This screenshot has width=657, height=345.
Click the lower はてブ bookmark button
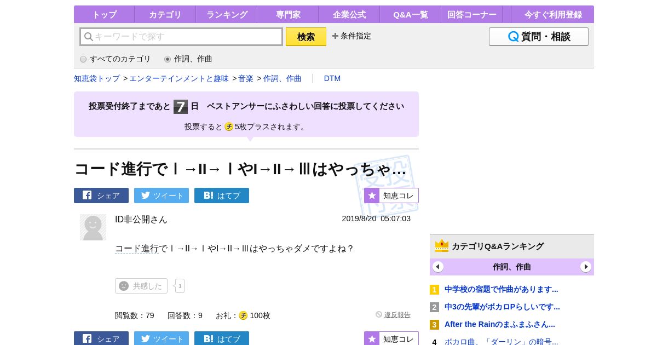[222, 338]
